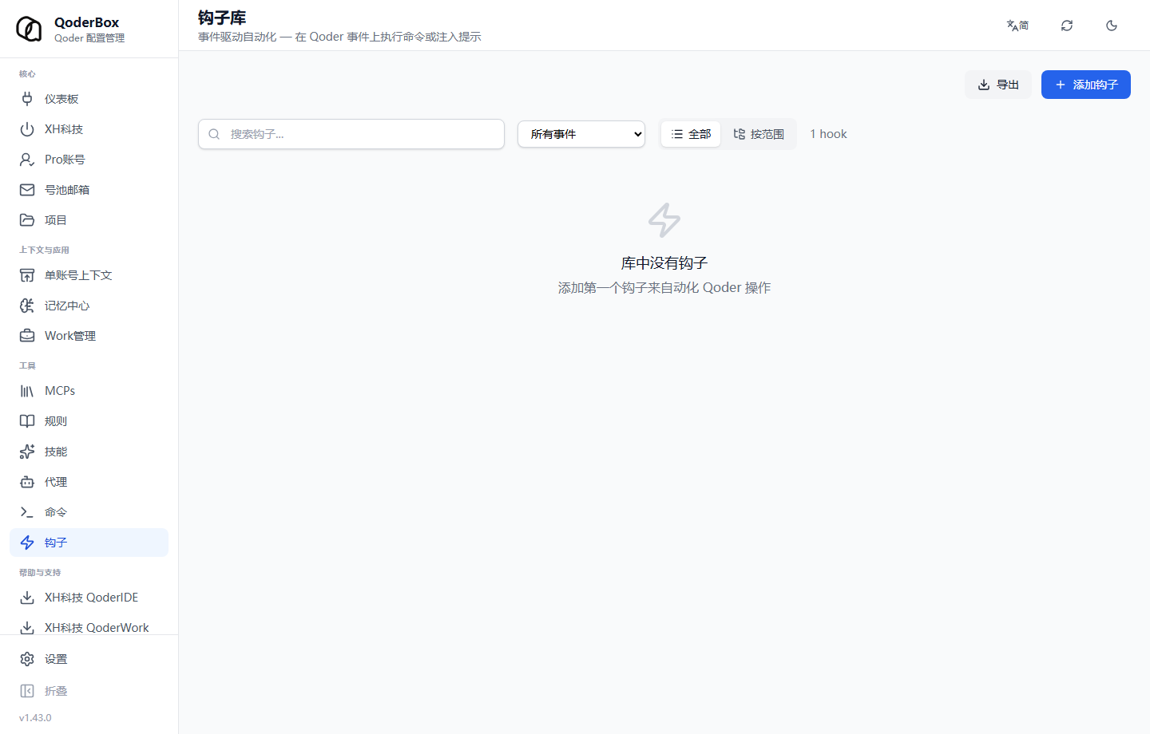Show all hooks with 全部 view

[x=691, y=134]
